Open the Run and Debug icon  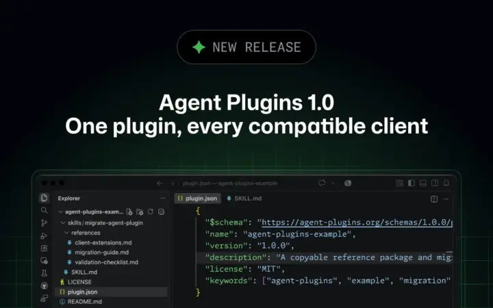pos(44,235)
